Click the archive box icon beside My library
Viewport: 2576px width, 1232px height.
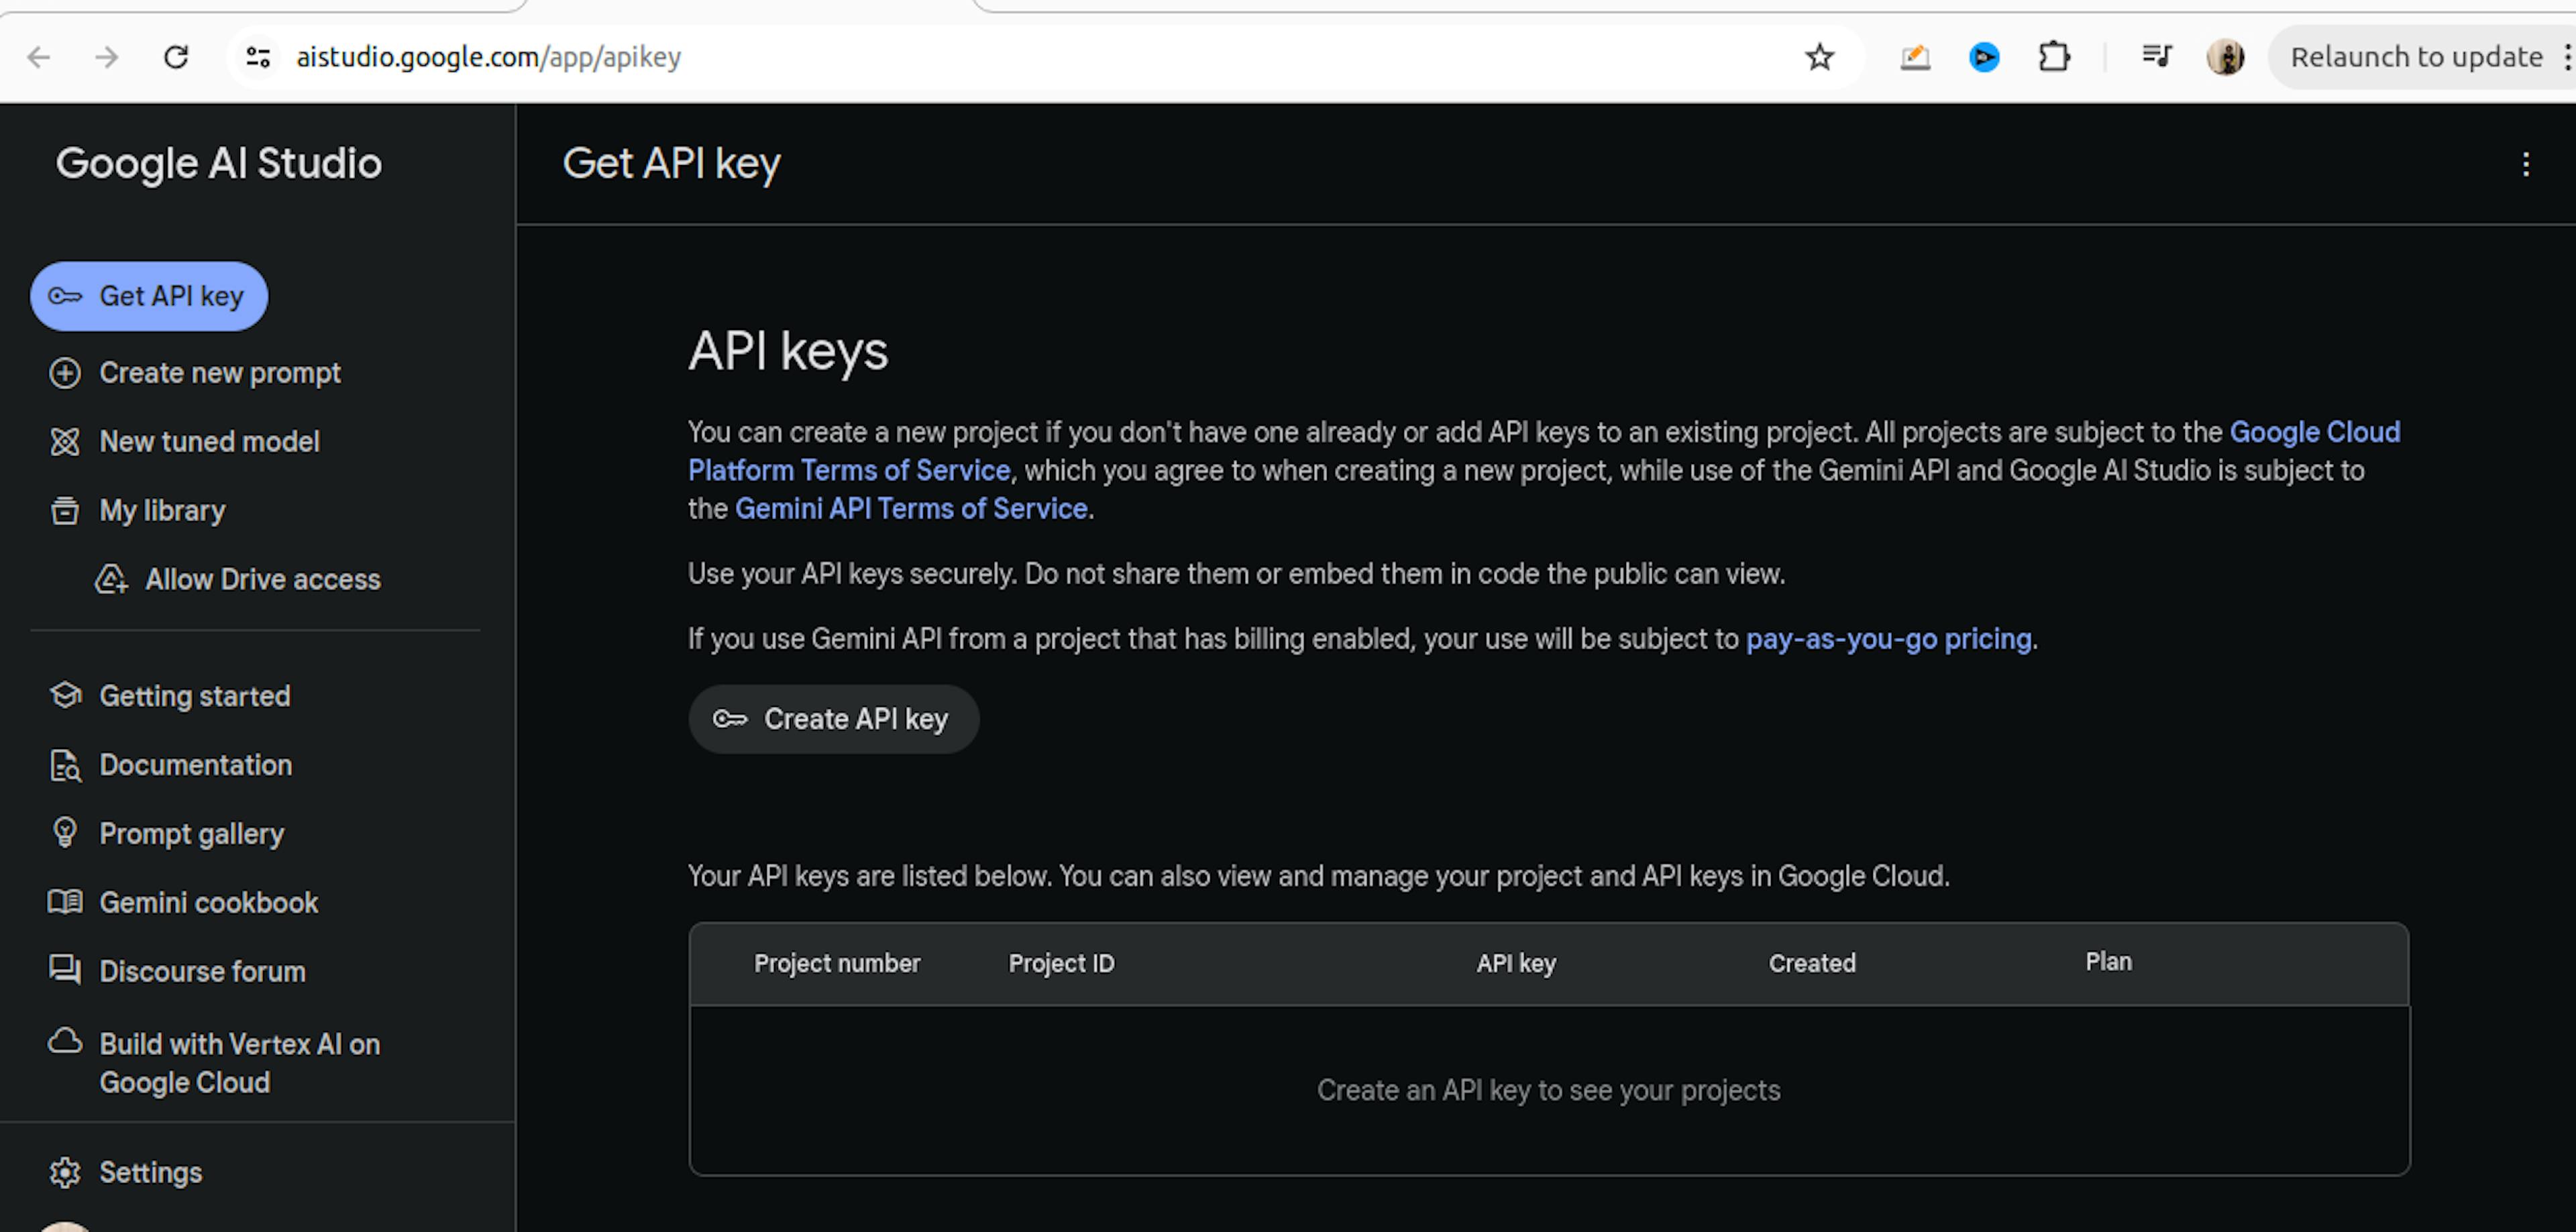coord(65,510)
